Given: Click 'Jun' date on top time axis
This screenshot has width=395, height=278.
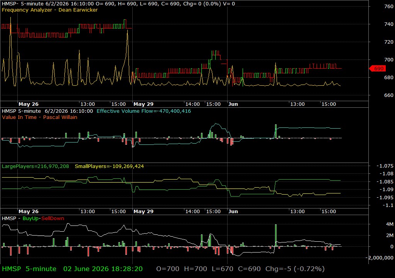Looking at the screenshot, I should pyautogui.click(x=233, y=104).
